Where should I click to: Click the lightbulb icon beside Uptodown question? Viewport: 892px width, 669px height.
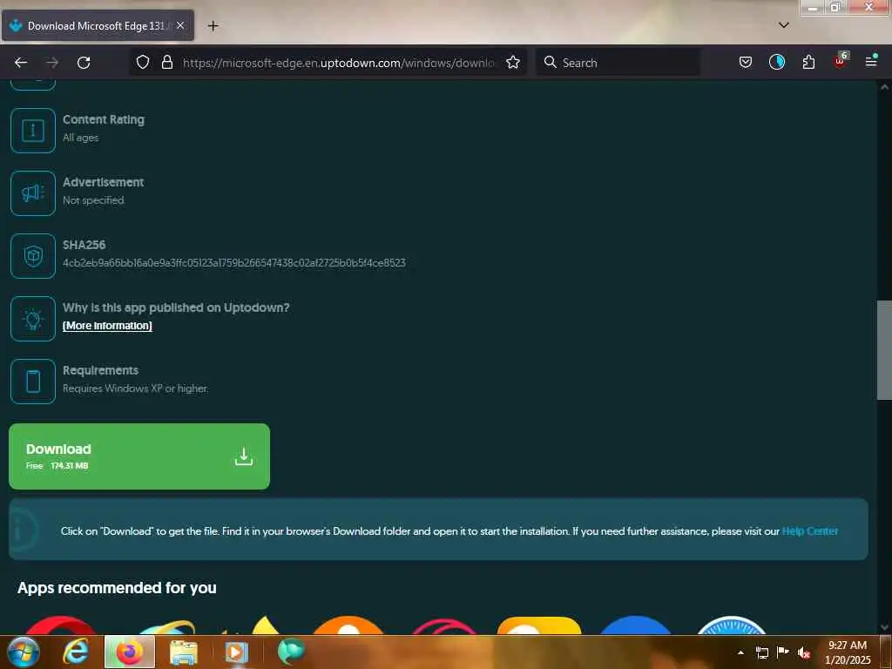33,319
